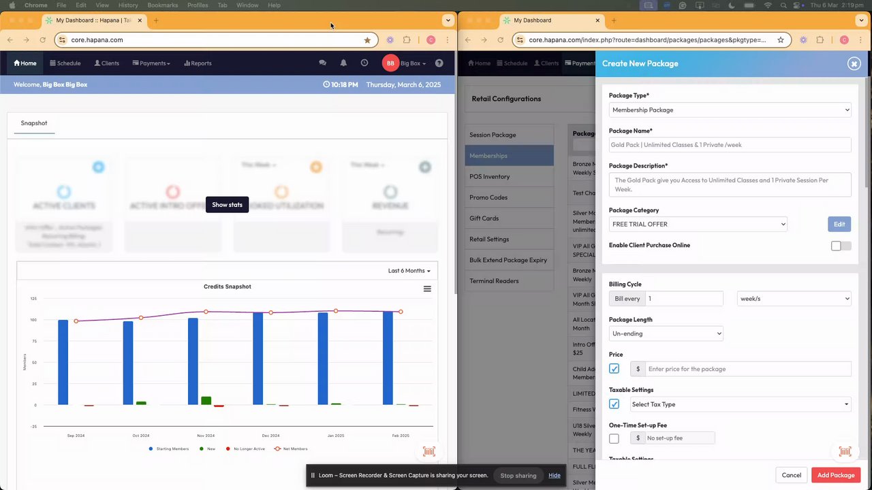Open Last 6 Months range dropdown
This screenshot has width=872, height=490.
pos(409,270)
